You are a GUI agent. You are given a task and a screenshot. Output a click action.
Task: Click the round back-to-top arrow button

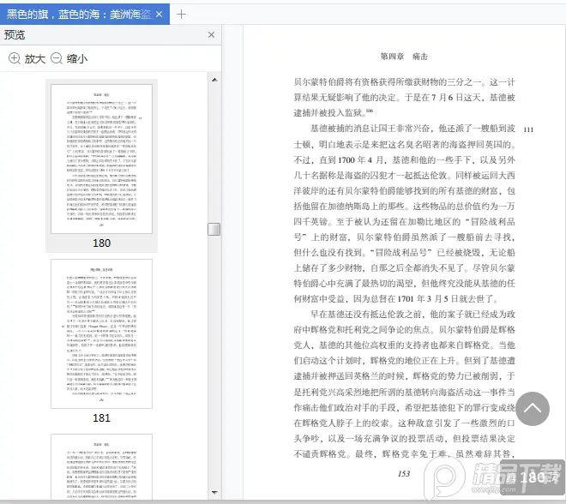coord(533,409)
